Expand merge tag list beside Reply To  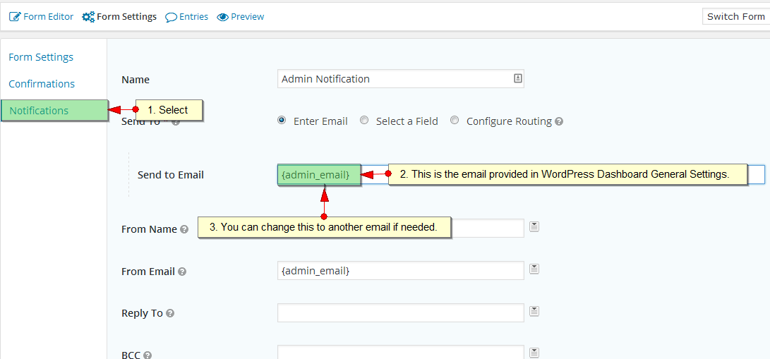(x=534, y=311)
